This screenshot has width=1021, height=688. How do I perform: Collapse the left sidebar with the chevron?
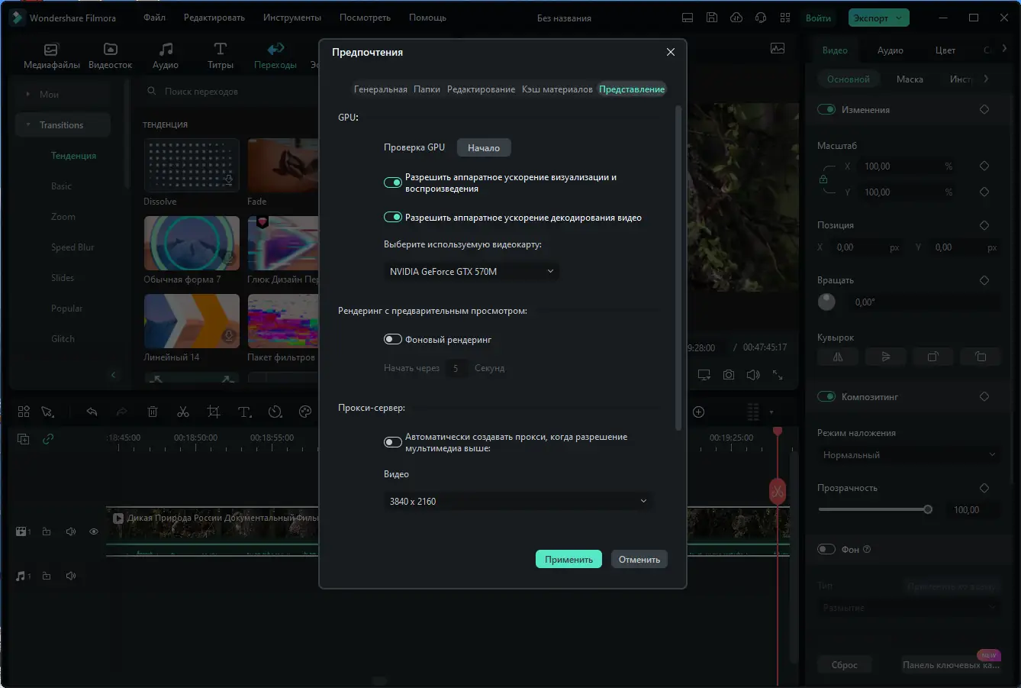click(114, 375)
